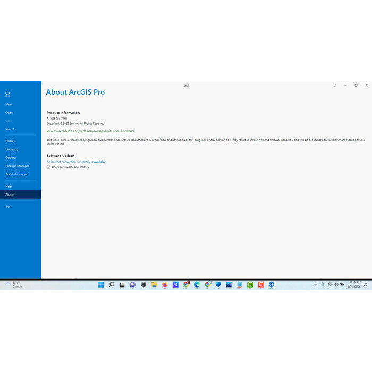Click the microphone tray icon
The image size is (372, 372).
click(x=323, y=284)
